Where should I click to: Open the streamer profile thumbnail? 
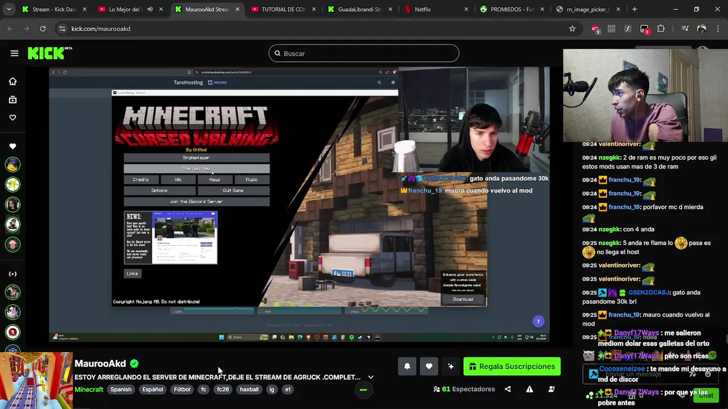(36, 380)
